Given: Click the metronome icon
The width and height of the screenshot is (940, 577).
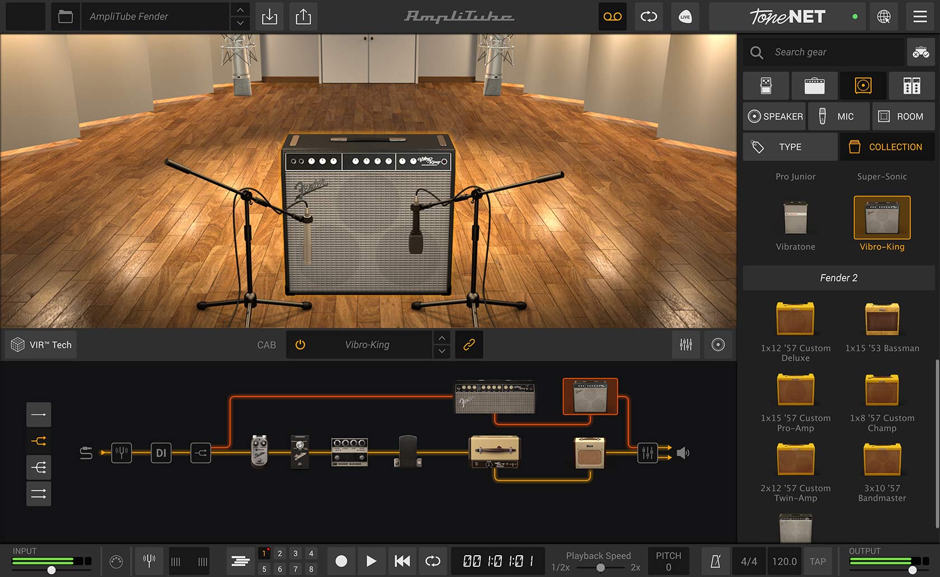Looking at the screenshot, I should click(x=715, y=561).
